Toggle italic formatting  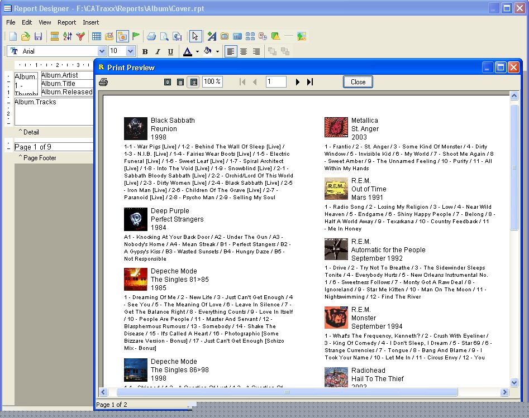[158, 51]
